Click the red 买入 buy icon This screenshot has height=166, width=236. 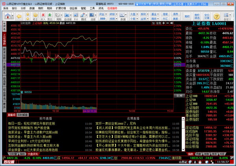coord(43,17)
